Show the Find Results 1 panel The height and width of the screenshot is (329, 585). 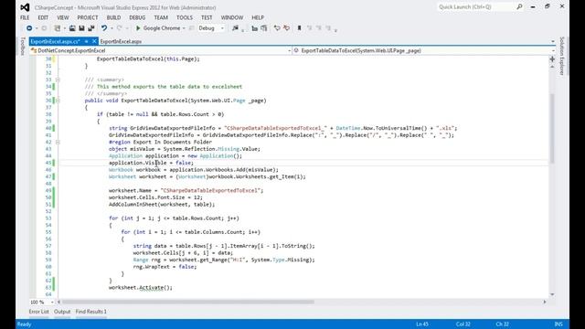click(x=91, y=312)
